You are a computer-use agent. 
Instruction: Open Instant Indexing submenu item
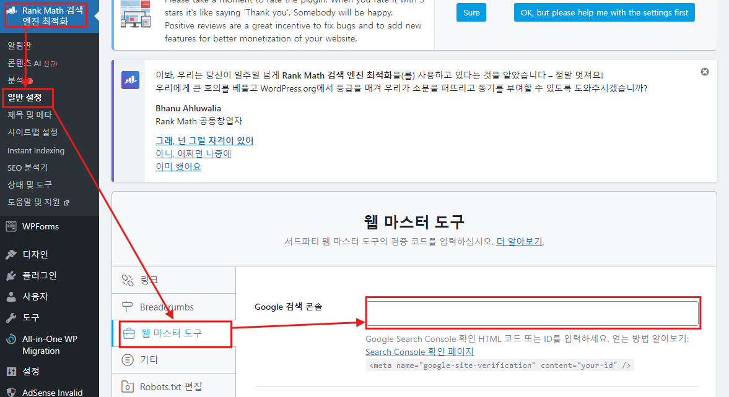pos(36,150)
